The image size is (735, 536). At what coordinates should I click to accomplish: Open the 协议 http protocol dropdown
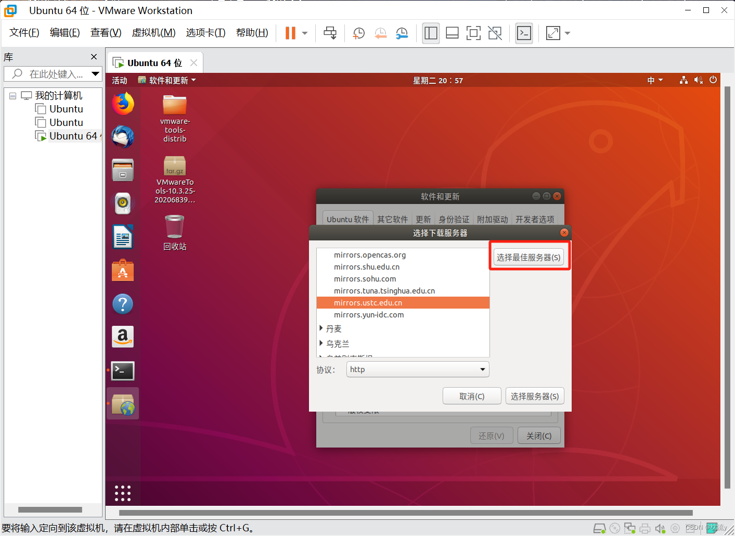(x=418, y=369)
